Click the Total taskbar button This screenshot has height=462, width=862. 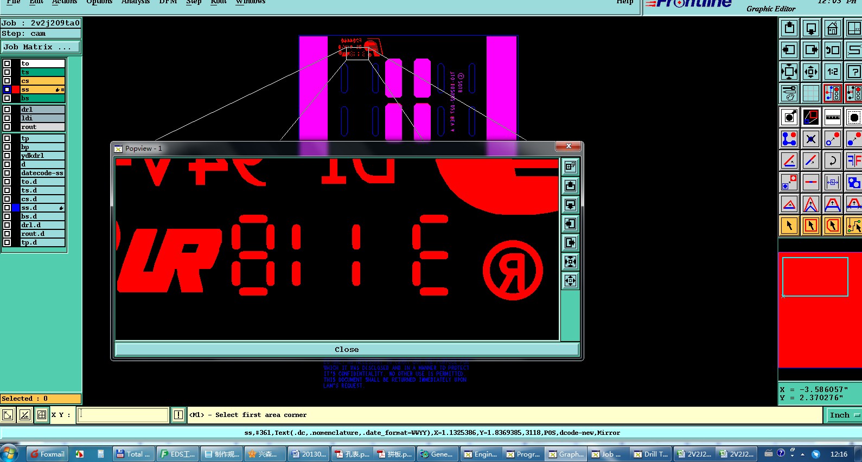(133, 454)
